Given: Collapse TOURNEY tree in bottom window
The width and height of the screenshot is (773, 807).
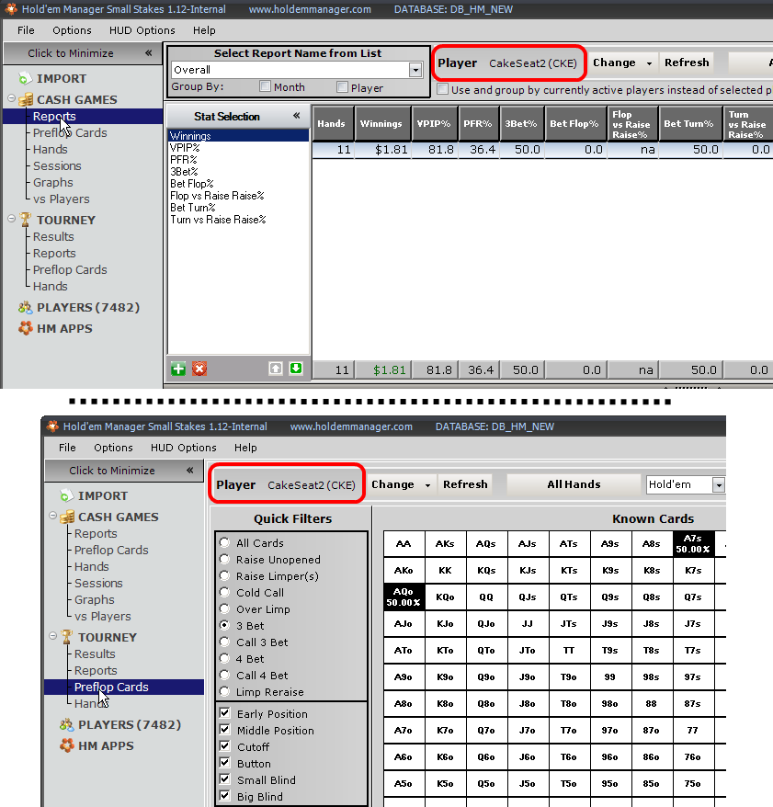Looking at the screenshot, I should pos(52,636).
